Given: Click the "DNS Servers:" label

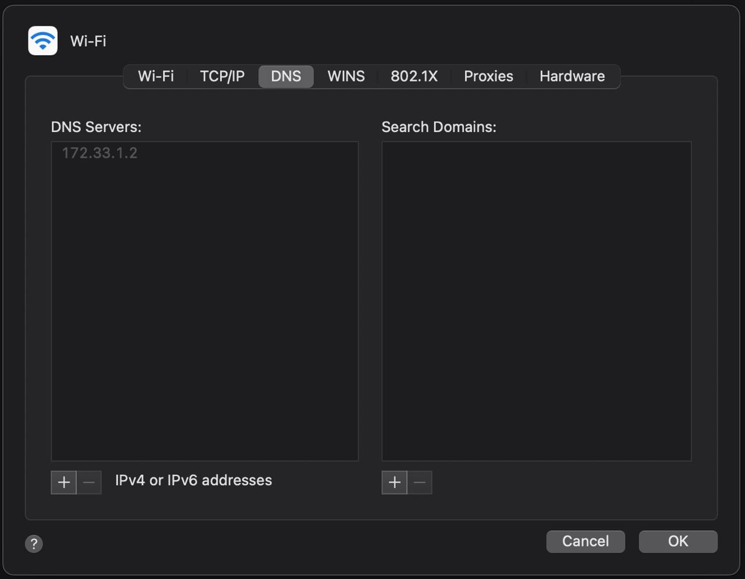Looking at the screenshot, I should pyautogui.click(x=96, y=127).
